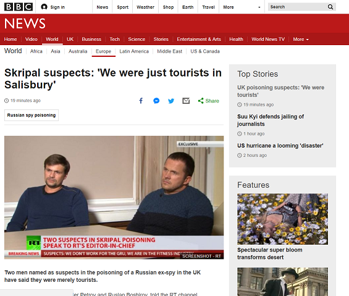Click the Search input field

tap(297, 7)
